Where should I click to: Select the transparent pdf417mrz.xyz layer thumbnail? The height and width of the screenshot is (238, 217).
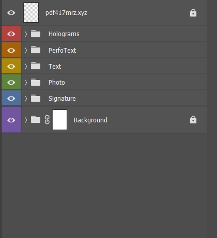pos(31,12)
